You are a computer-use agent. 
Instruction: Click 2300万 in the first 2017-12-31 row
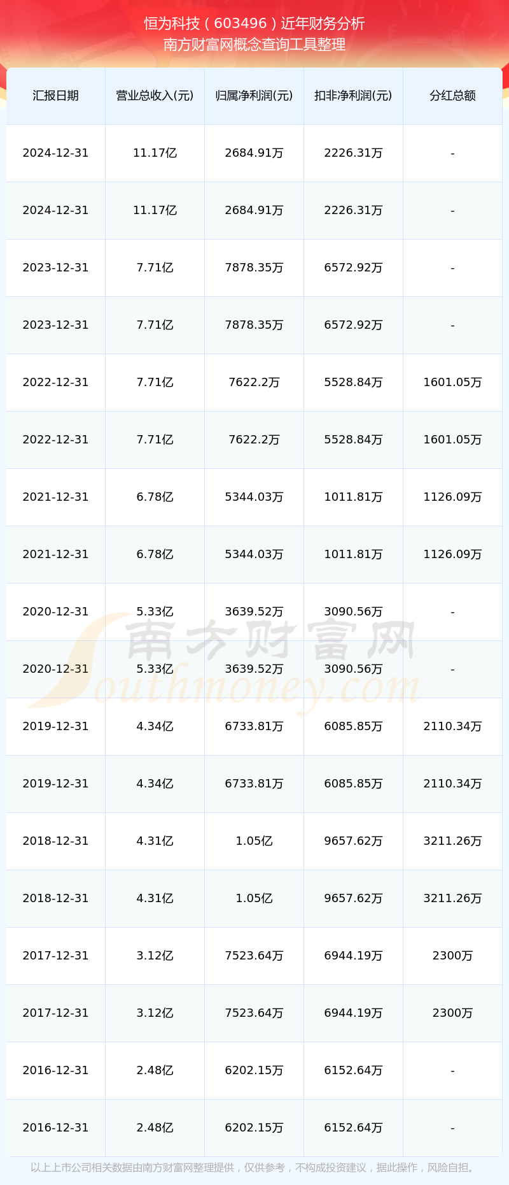[x=452, y=956]
